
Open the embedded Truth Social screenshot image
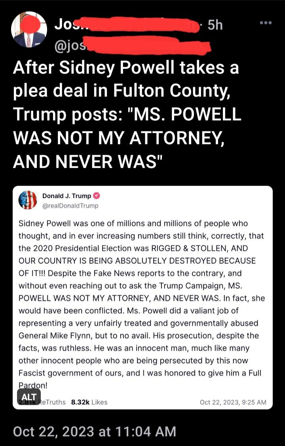tap(142, 297)
